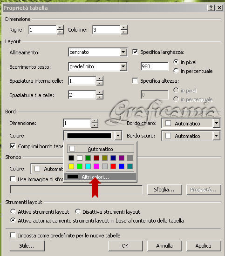225x256 pixels.
Task: Increase the Righe spinner value
Action: click(x=60, y=27)
